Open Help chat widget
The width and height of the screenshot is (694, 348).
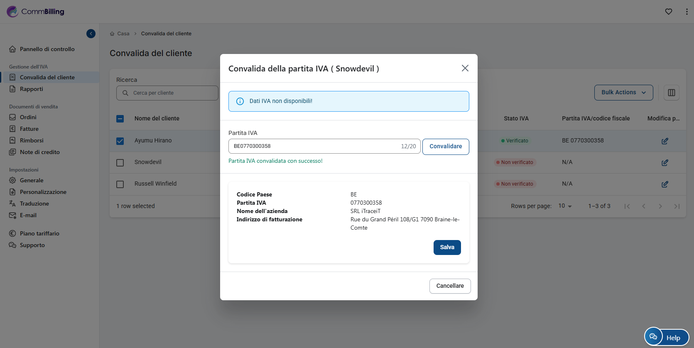(x=666, y=337)
